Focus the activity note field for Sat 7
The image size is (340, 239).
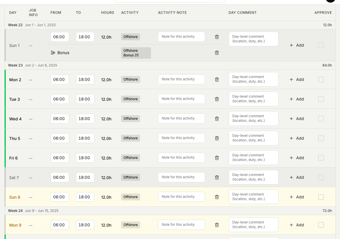(x=182, y=177)
